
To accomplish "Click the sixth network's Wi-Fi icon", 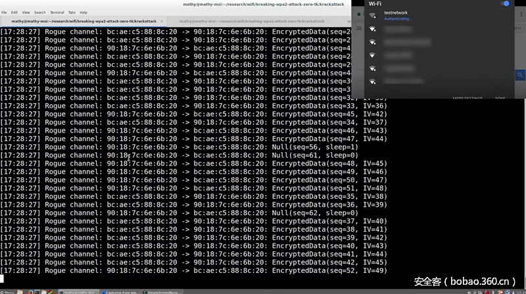I will pyautogui.click(x=373, y=81).
